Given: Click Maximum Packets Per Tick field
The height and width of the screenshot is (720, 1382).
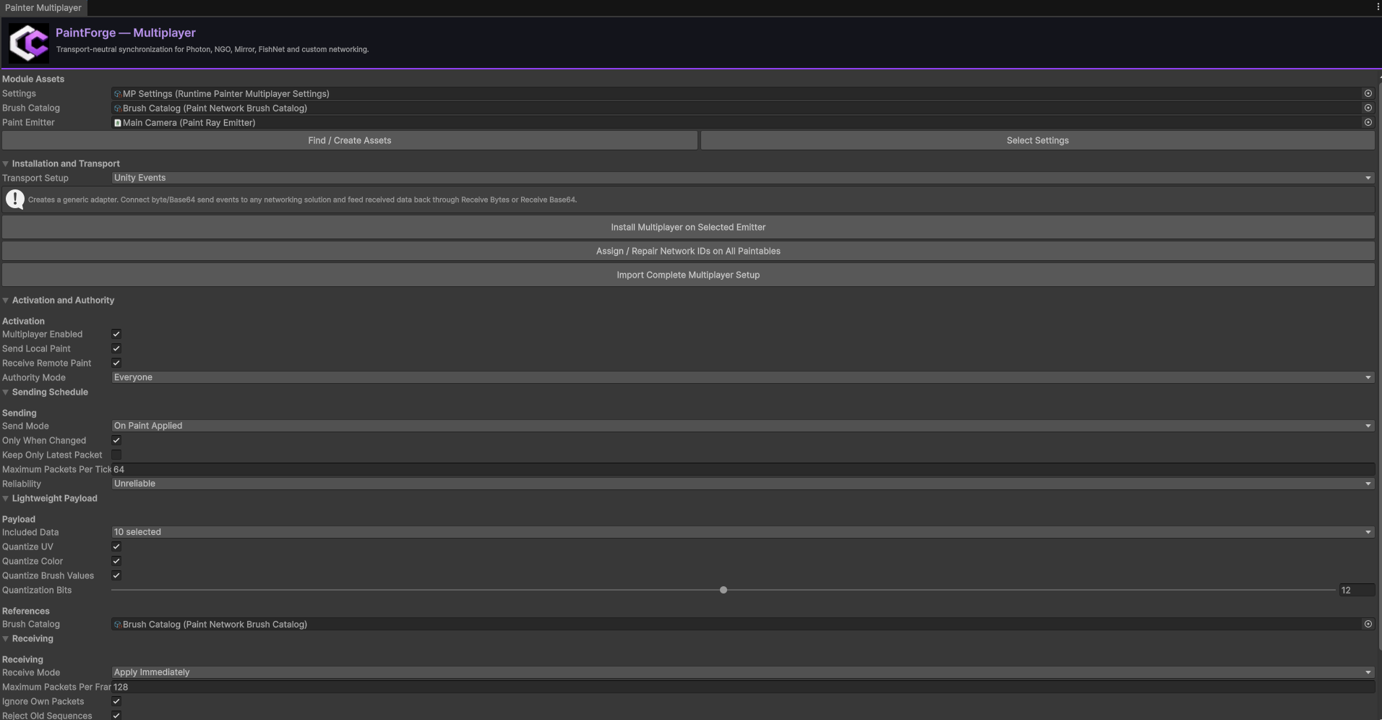Looking at the screenshot, I should 743,469.
